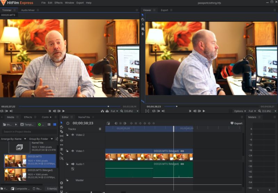Choose the Hand tool in the Editor toolbar
The width and height of the screenshot is (278, 193).
coord(62,127)
